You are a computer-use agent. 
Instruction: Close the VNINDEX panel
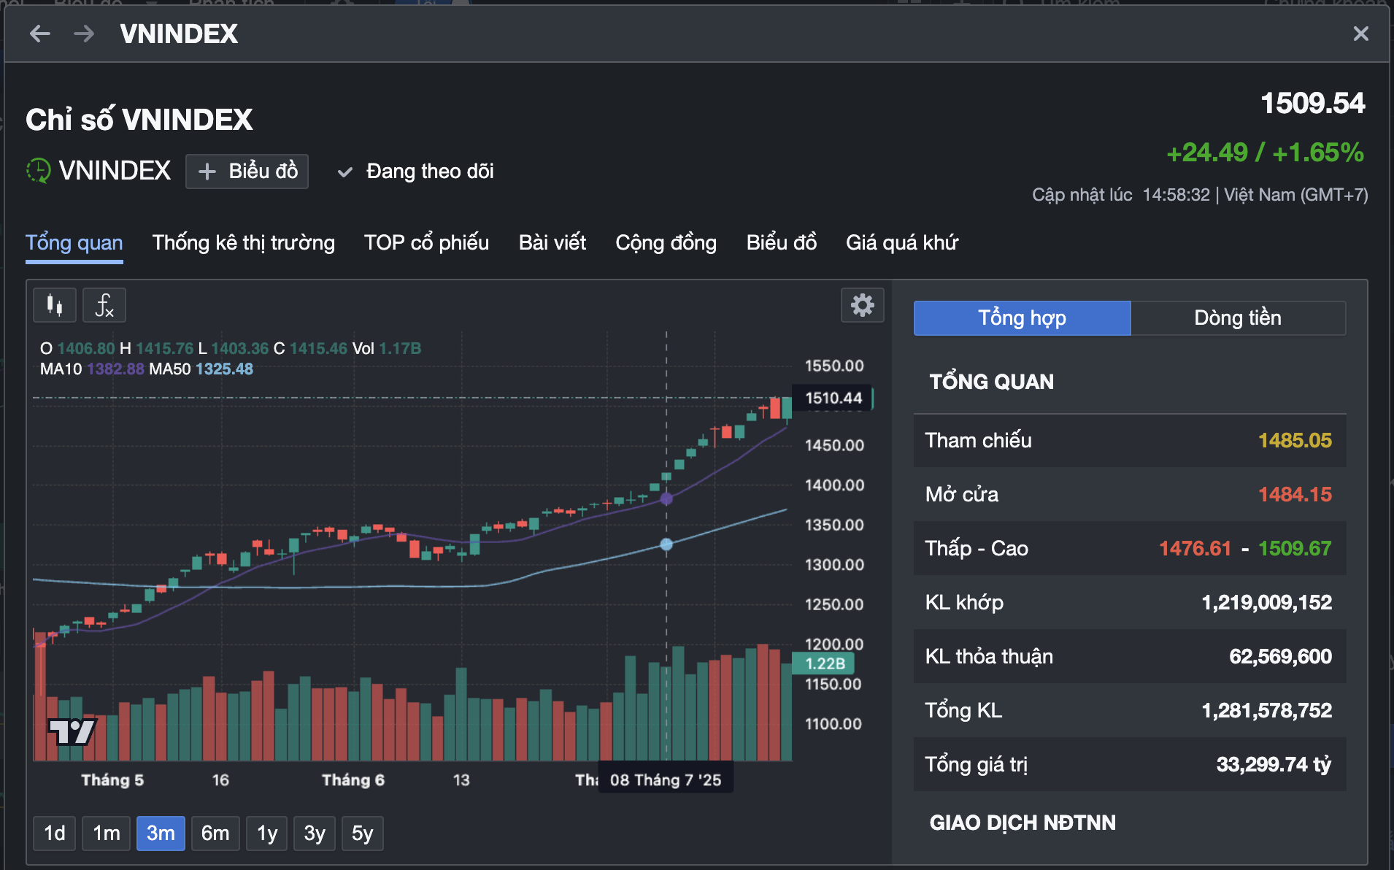pyautogui.click(x=1360, y=34)
